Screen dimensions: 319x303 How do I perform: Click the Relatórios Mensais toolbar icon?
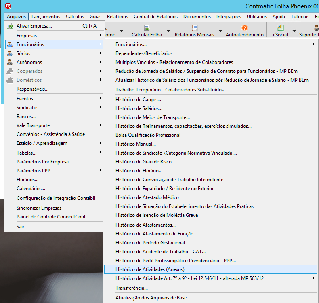point(195,28)
